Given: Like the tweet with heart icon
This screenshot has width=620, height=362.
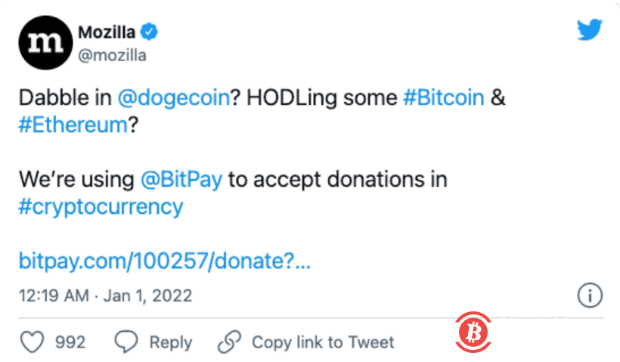Looking at the screenshot, I should 31,342.
